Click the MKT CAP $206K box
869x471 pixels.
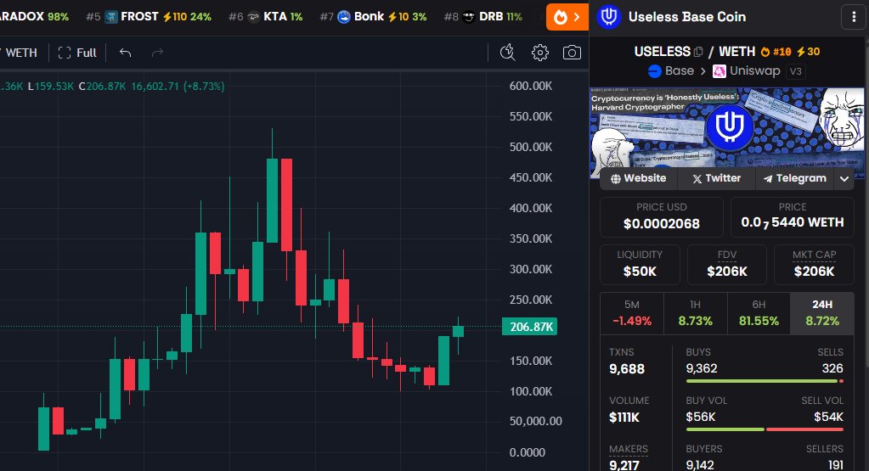pyautogui.click(x=814, y=265)
